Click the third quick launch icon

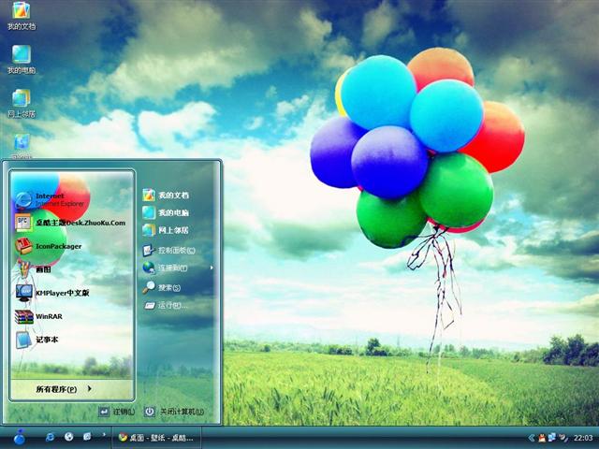87,437
